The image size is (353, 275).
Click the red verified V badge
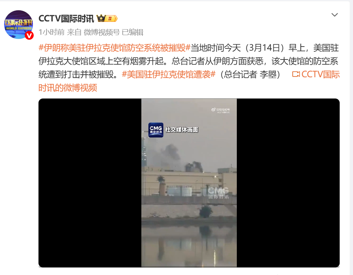29,35
